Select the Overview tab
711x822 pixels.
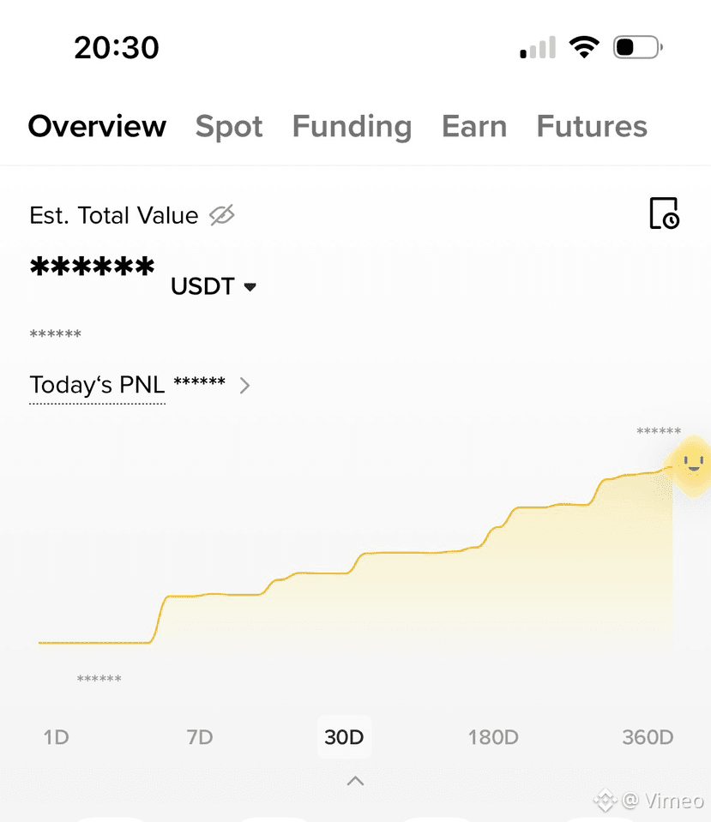pos(97,126)
